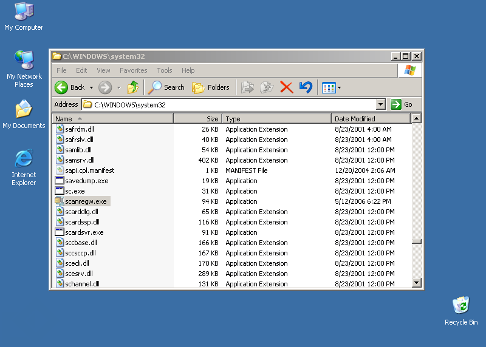The width and height of the screenshot is (486, 347).
Task: Select the scarddlg.dll file icon
Action: pyautogui.click(x=60, y=212)
